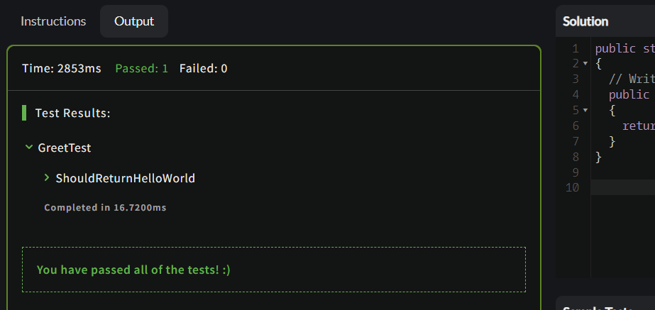655x310 pixels.
Task: Click the passed all tests message
Action: [133, 270]
